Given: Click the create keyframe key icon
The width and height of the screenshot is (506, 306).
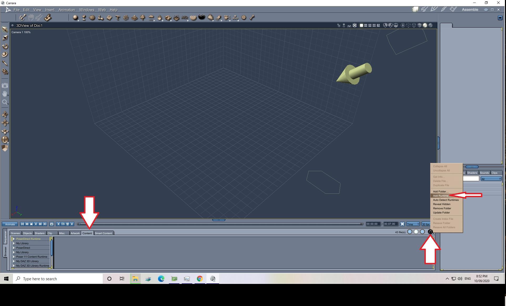Looking at the screenshot, I should point(63,224).
